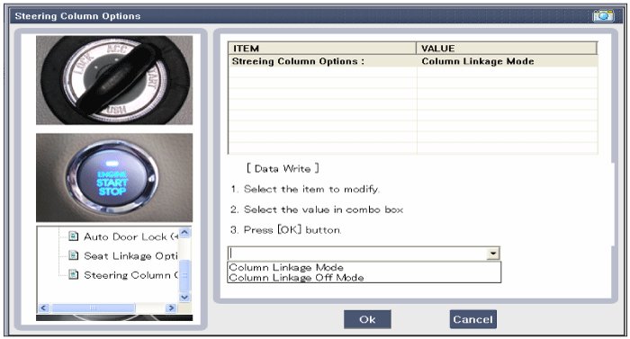Click the tree list scroll up arrow
The height and width of the screenshot is (339, 630).
click(x=184, y=232)
